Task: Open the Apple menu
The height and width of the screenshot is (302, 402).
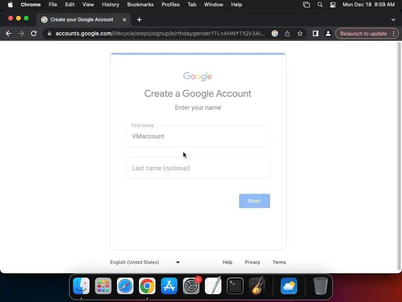Action: (10, 5)
